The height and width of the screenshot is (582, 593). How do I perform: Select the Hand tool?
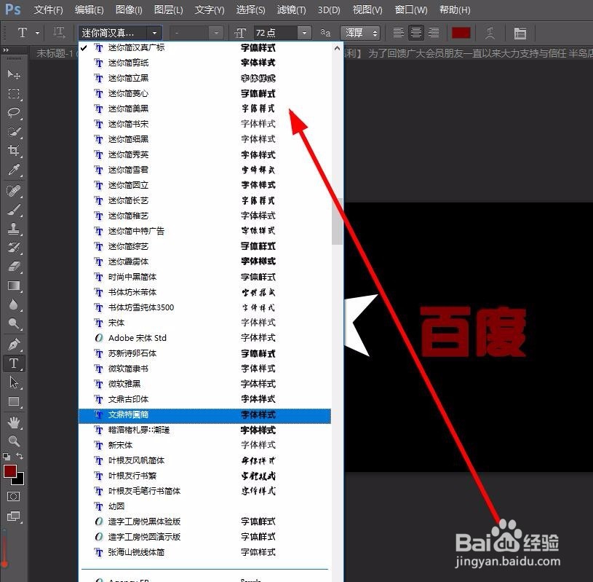[14, 422]
